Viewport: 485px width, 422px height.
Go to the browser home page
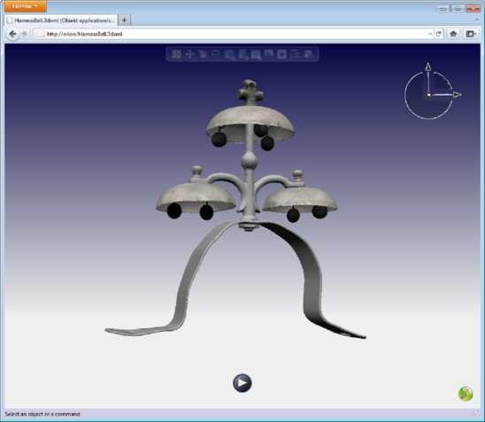[453, 34]
